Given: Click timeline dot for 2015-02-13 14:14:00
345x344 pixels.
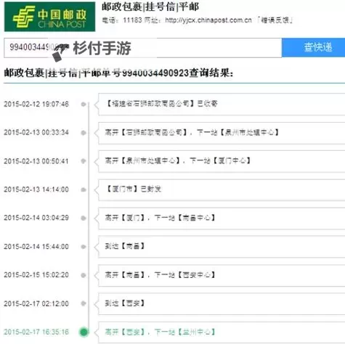Looking at the screenshot, I should [x=84, y=189].
